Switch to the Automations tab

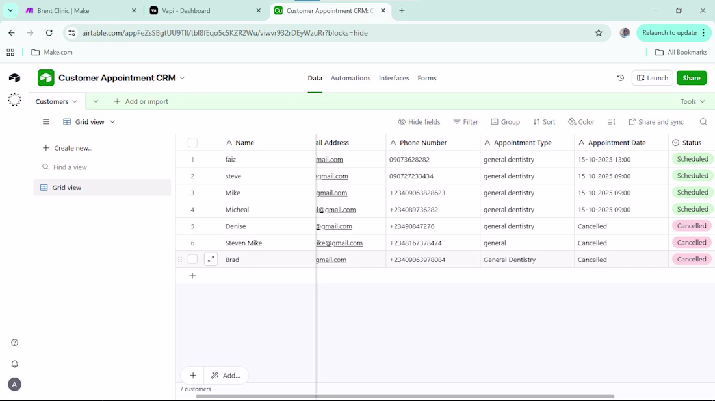350,78
